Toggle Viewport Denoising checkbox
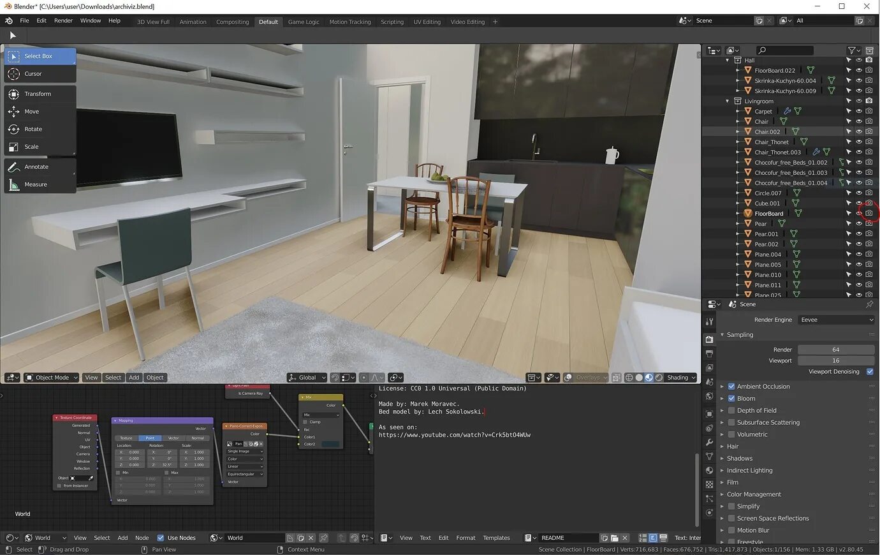880x555 pixels. pyautogui.click(x=870, y=372)
